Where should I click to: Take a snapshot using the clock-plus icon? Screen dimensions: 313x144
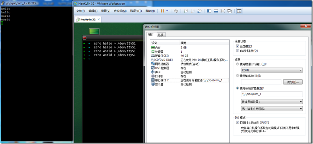[x=186, y=11]
